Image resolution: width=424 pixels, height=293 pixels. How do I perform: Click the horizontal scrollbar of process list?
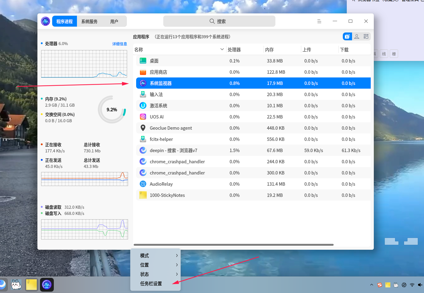point(234,245)
